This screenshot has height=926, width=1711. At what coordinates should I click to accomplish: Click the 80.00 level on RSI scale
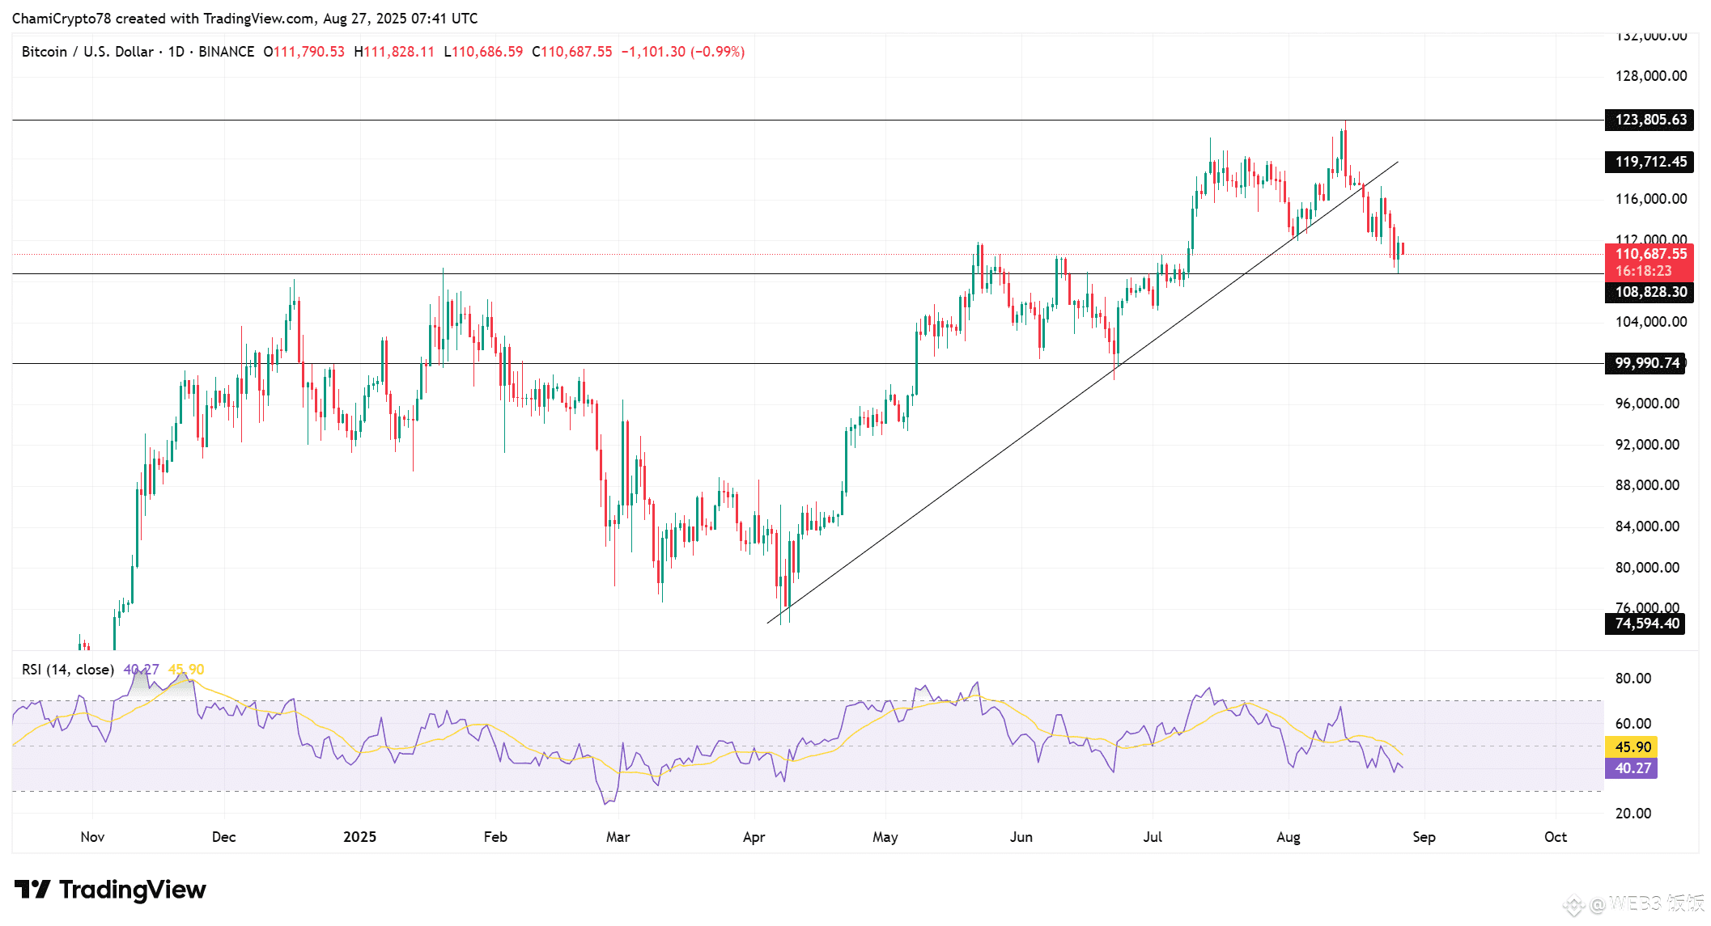(x=1632, y=679)
